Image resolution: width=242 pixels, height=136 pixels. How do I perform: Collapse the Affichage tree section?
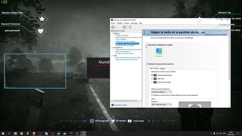tap(112, 34)
